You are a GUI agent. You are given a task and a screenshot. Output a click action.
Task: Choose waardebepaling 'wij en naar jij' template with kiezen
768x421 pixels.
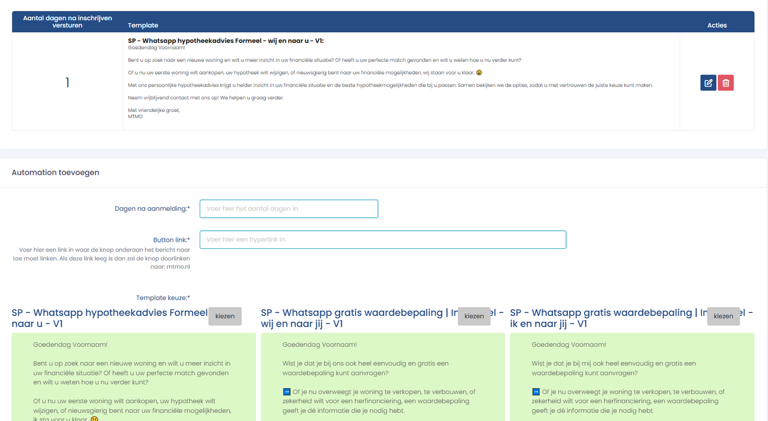click(x=474, y=316)
